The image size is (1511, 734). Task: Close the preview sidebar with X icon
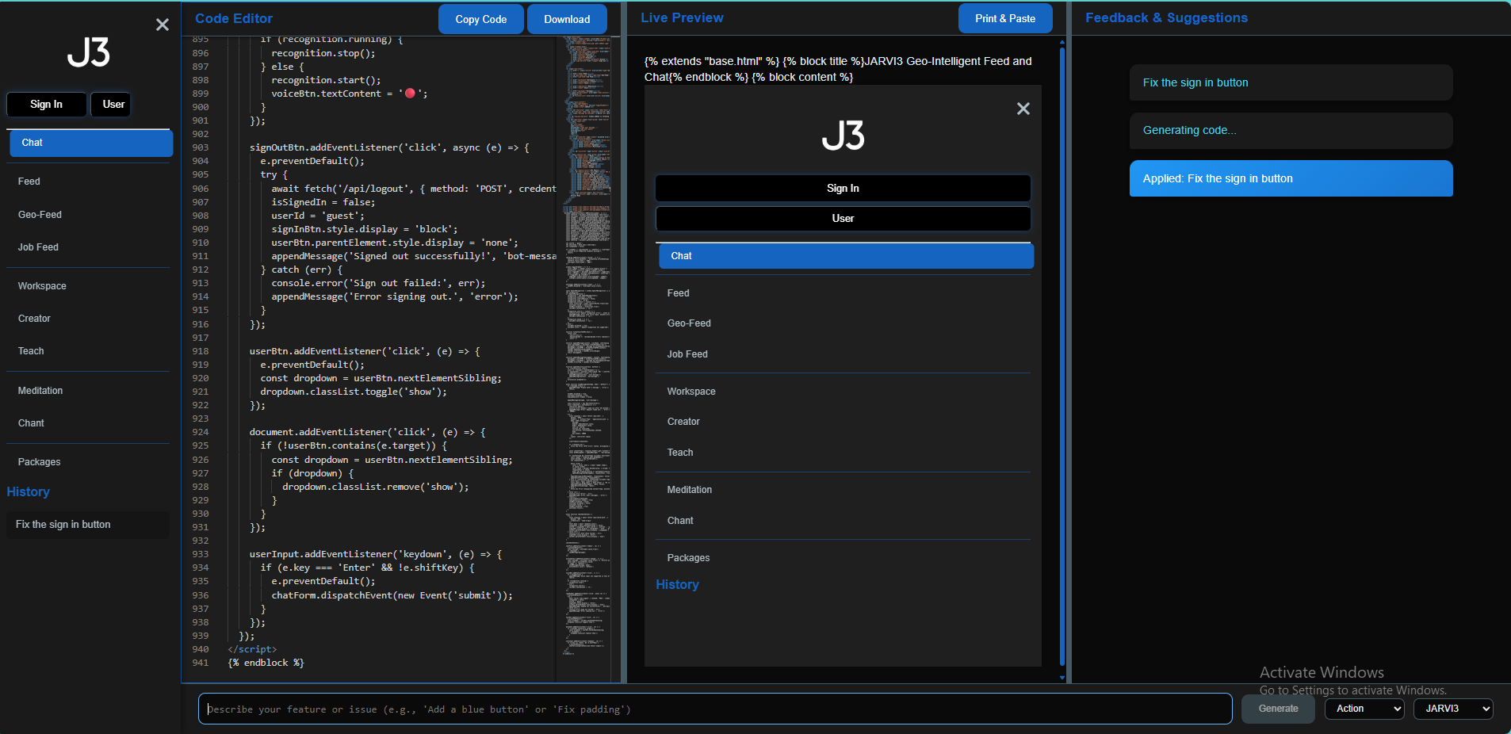click(1023, 109)
